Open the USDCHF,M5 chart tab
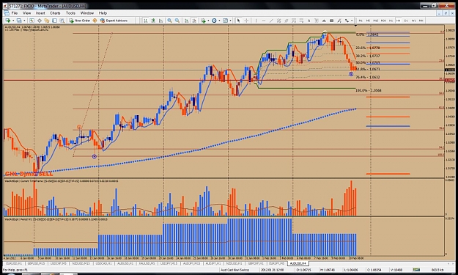 pos(59,263)
